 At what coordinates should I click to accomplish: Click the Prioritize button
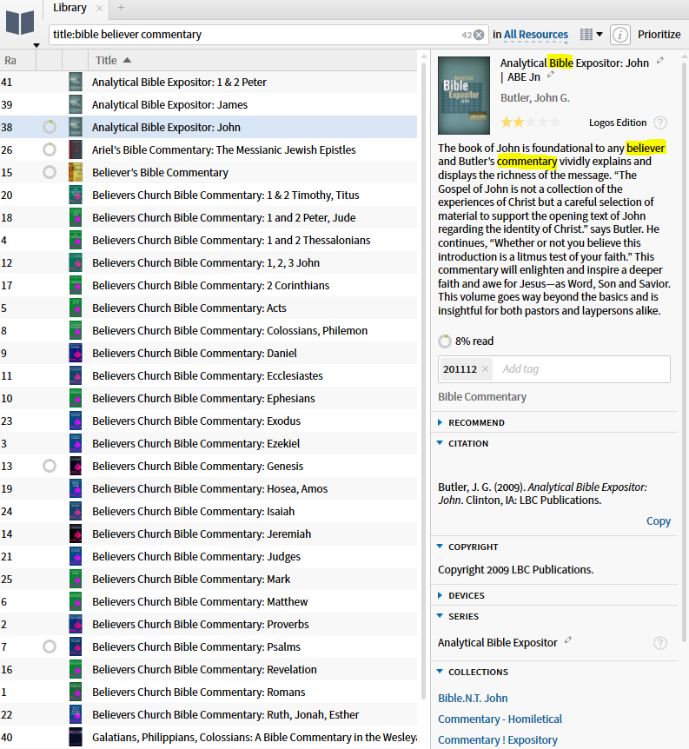tap(659, 35)
